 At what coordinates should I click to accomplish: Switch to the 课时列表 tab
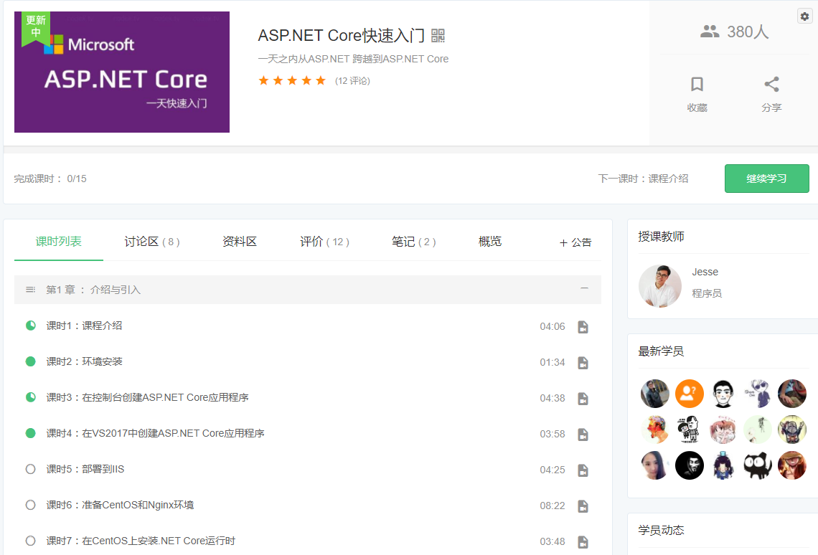(58, 242)
